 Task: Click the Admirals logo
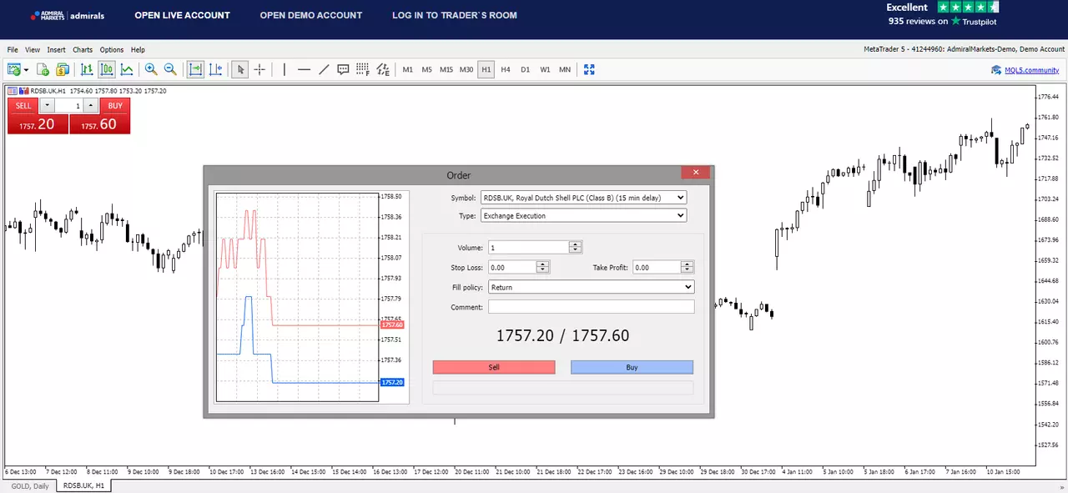tap(67, 15)
